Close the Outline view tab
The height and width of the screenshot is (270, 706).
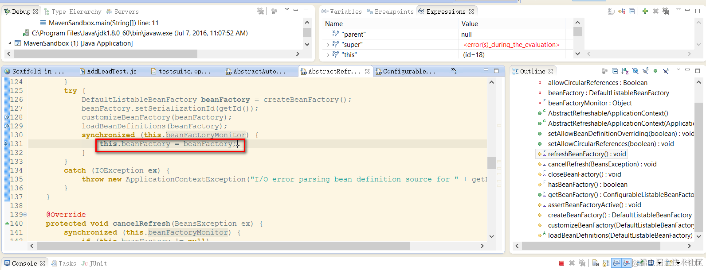(551, 71)
